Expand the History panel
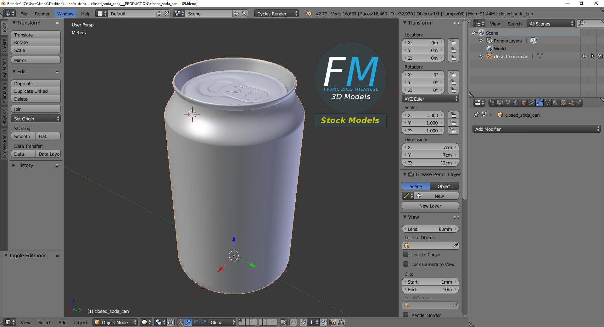604x327 pixels. (x=14, y=165)
